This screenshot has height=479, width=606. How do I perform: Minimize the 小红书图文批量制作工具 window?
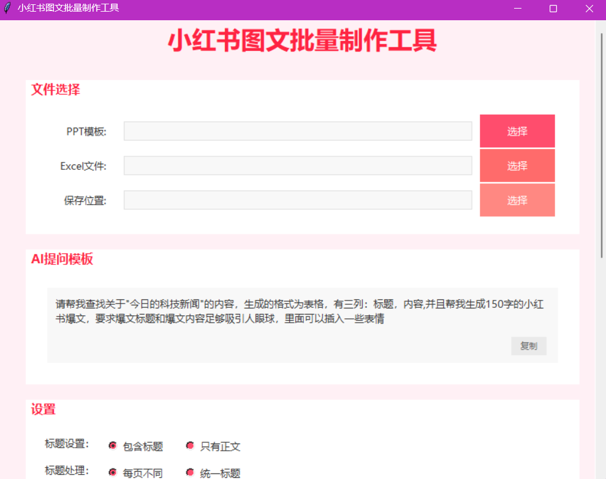coord(517,9)
